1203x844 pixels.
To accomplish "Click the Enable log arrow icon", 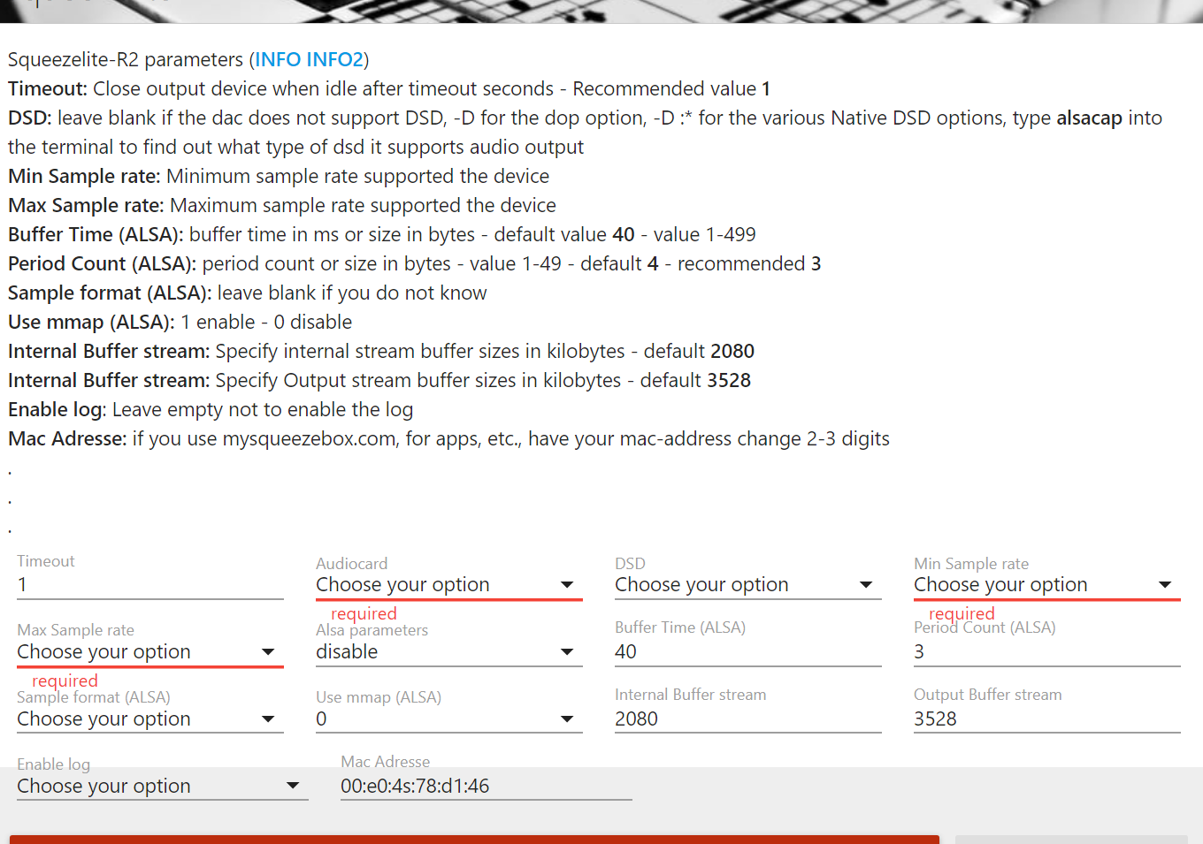I will pos(293,786).
